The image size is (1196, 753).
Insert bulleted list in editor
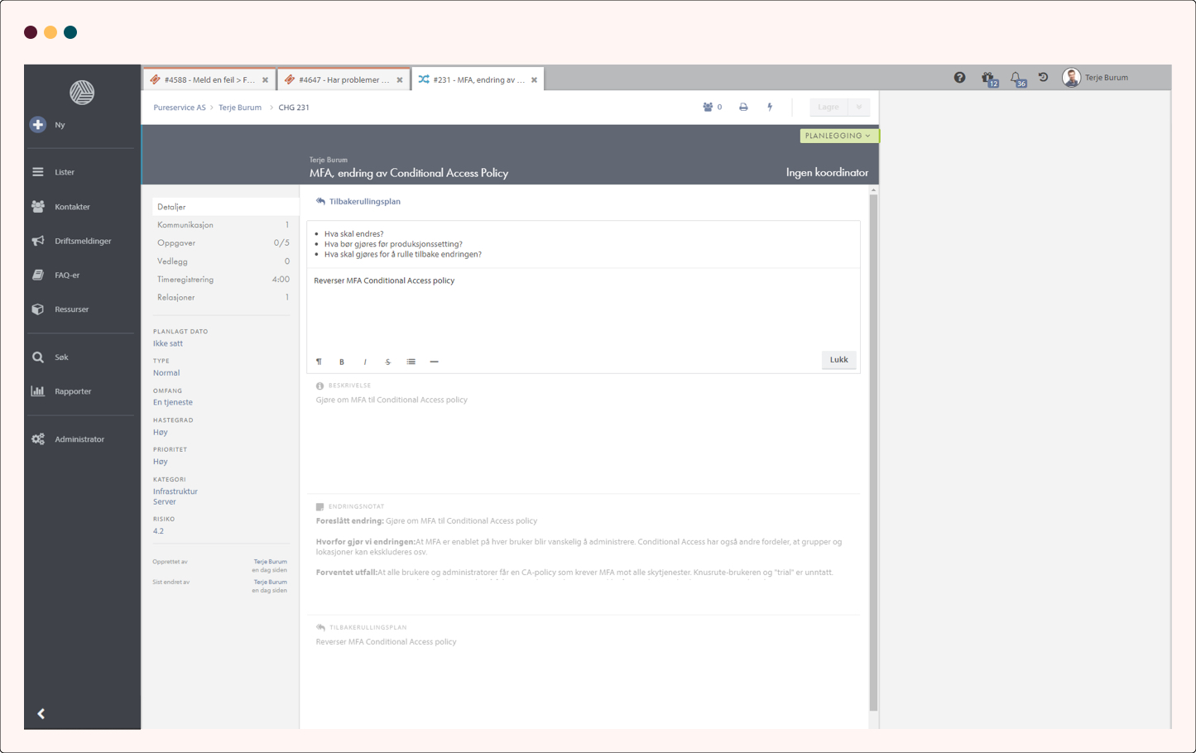coord(411,362)
